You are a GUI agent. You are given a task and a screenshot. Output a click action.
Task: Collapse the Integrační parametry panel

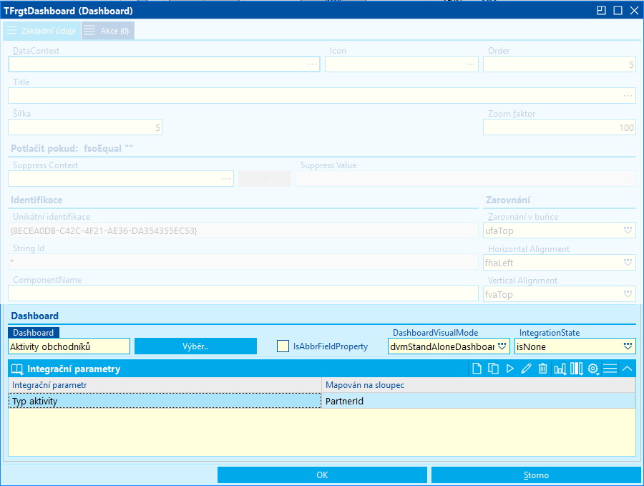[627, 369]
